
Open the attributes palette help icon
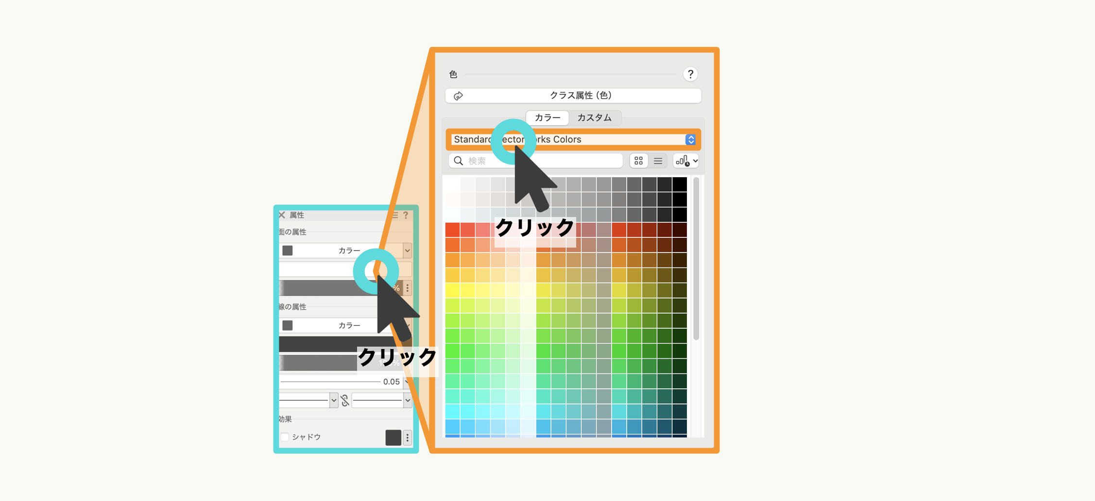pos(406,215)
